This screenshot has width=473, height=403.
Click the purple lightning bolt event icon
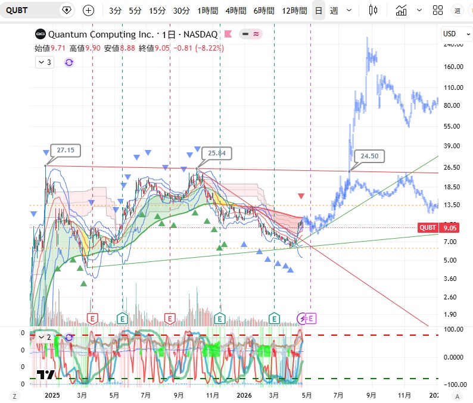coord(301,318)
